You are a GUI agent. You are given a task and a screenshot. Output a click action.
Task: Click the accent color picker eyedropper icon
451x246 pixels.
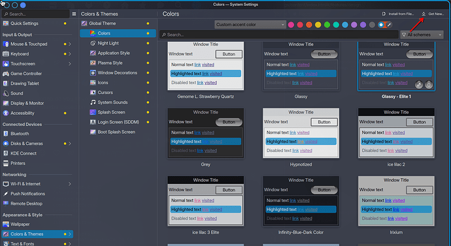pos(389,25)
